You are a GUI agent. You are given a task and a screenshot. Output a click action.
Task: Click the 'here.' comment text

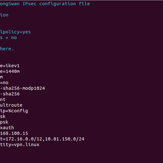click(7, 49)
